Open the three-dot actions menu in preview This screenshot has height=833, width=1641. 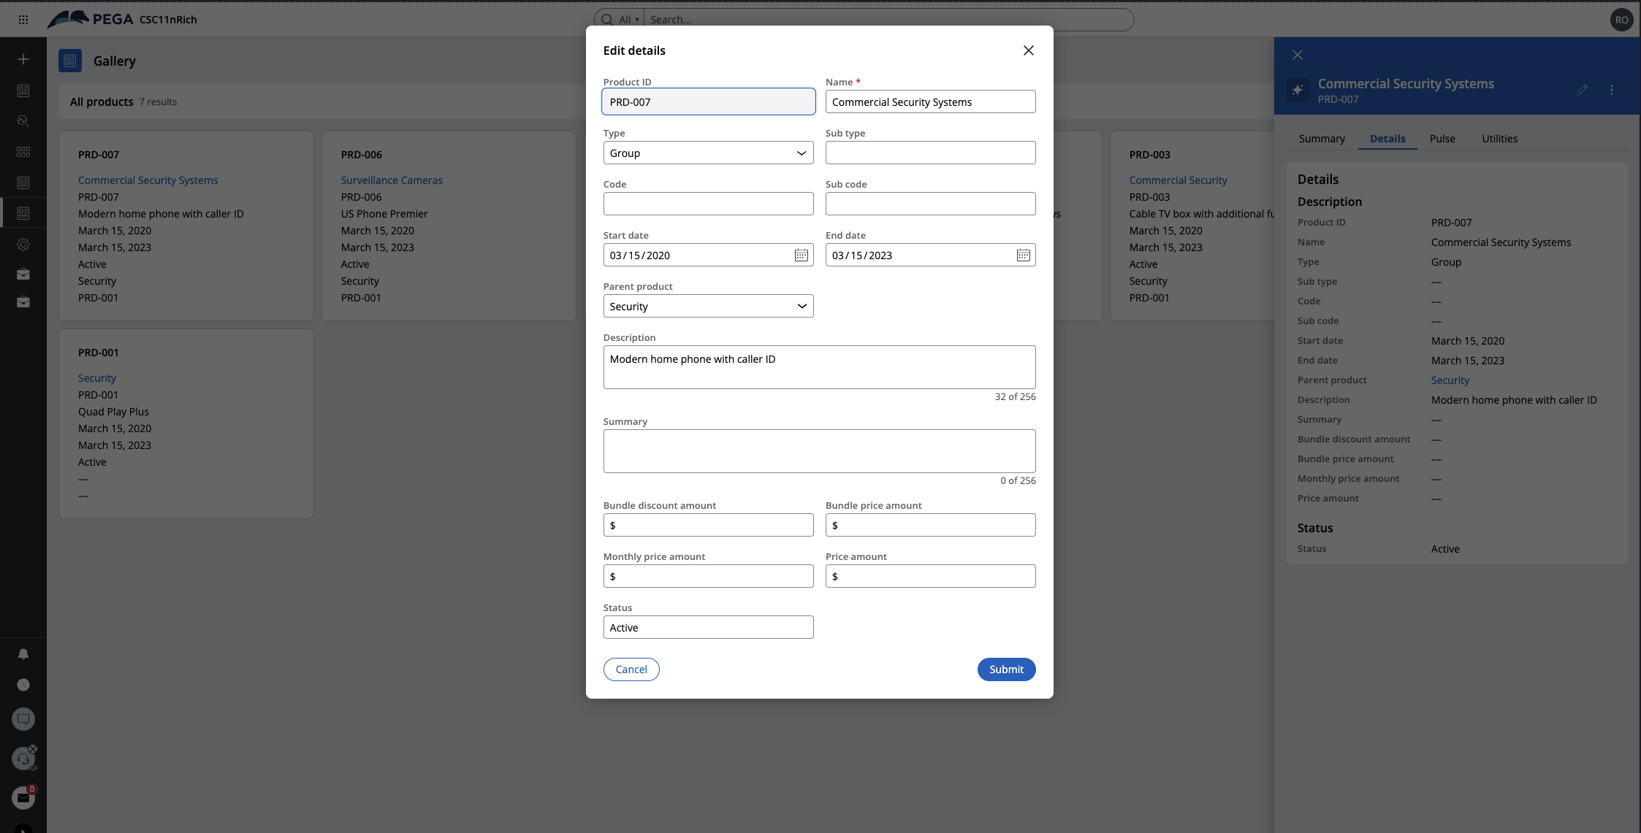[x=1612, y=90]
